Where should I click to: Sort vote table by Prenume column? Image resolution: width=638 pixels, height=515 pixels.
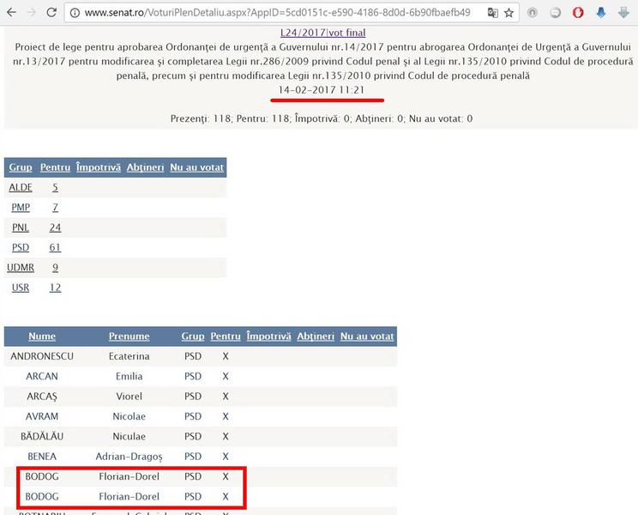129,336
